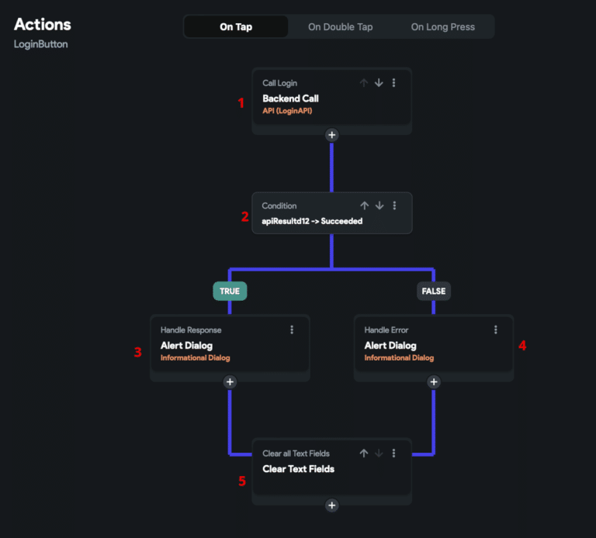This screenshot has height=538, width=596.
Task: Move the Condition action down
Action: (379, 205)
